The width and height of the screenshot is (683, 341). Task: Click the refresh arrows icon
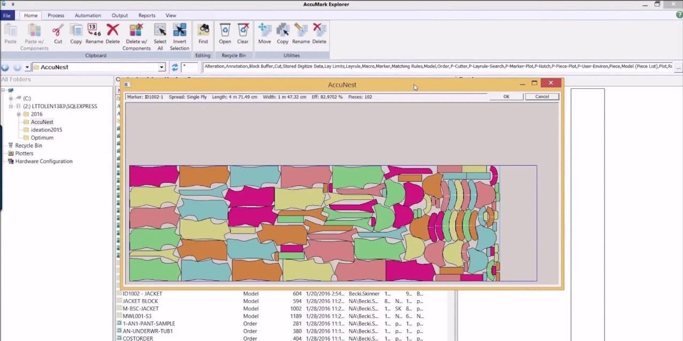tap(175, 67)
